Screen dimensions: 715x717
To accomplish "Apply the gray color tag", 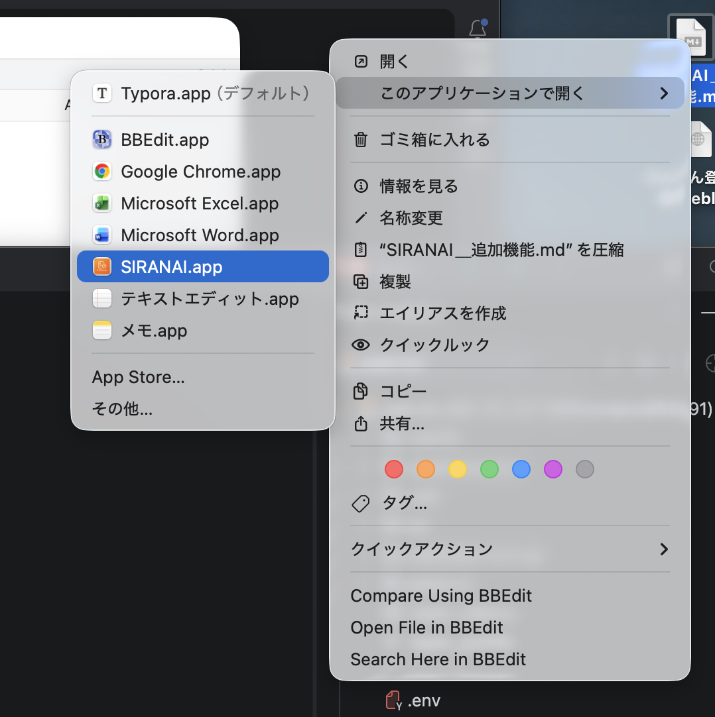I will tap(584, 469).
